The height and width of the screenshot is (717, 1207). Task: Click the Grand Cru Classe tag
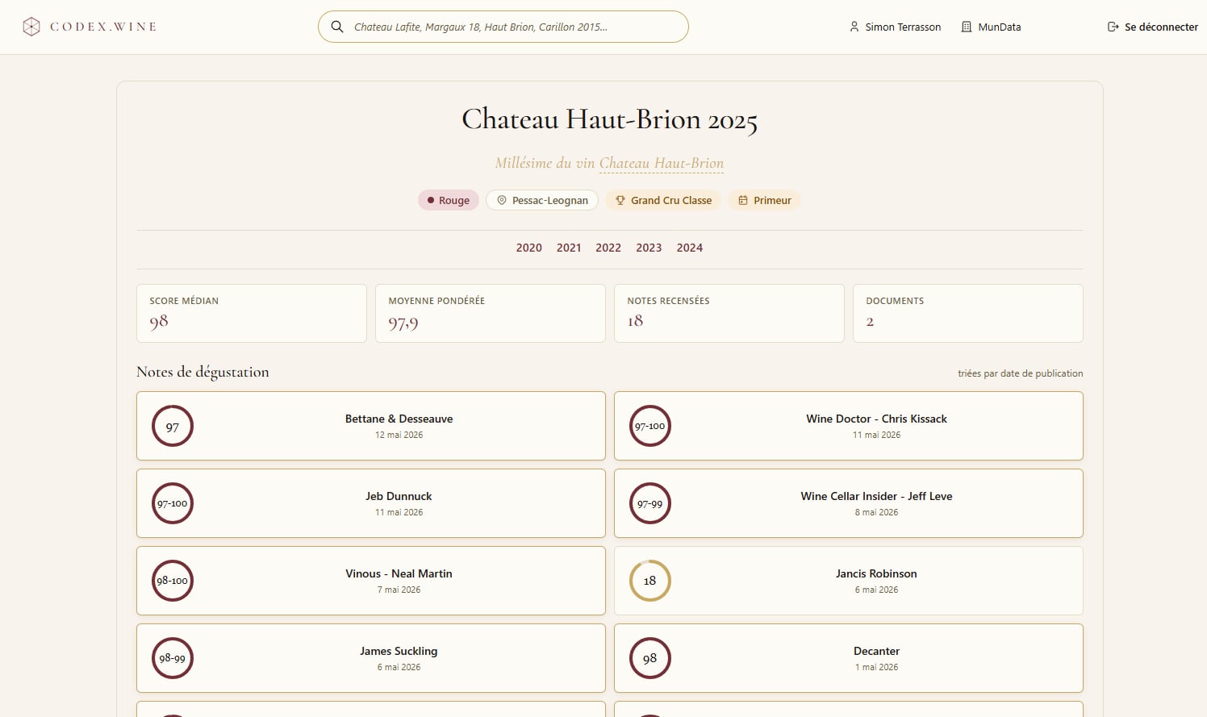pos(663,200)
